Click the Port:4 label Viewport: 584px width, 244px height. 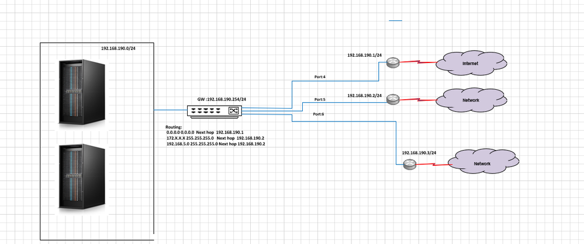click(320, 77)
